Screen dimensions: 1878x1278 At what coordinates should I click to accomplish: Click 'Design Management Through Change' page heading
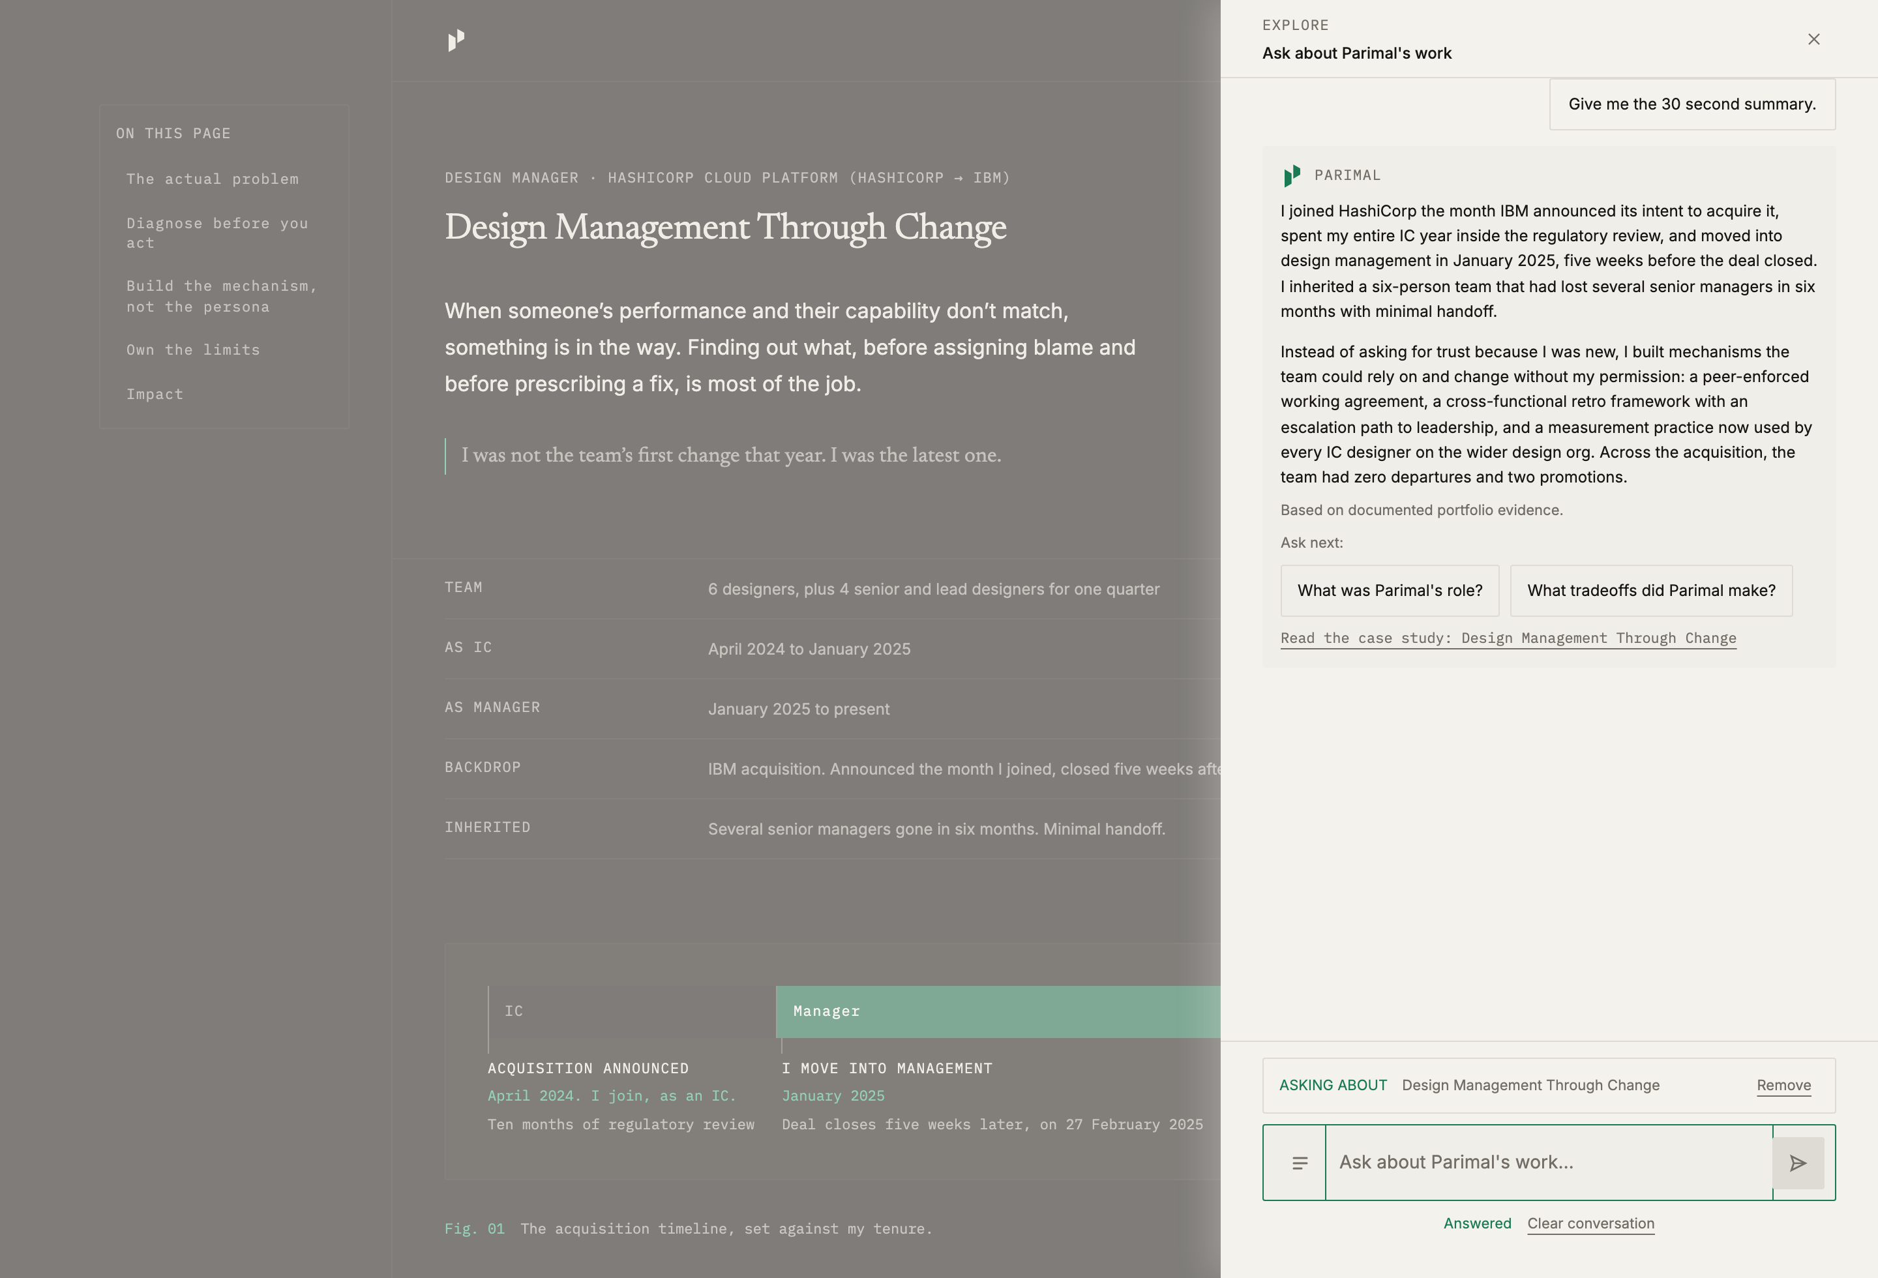pyautogui.click(x=726, y=226)
